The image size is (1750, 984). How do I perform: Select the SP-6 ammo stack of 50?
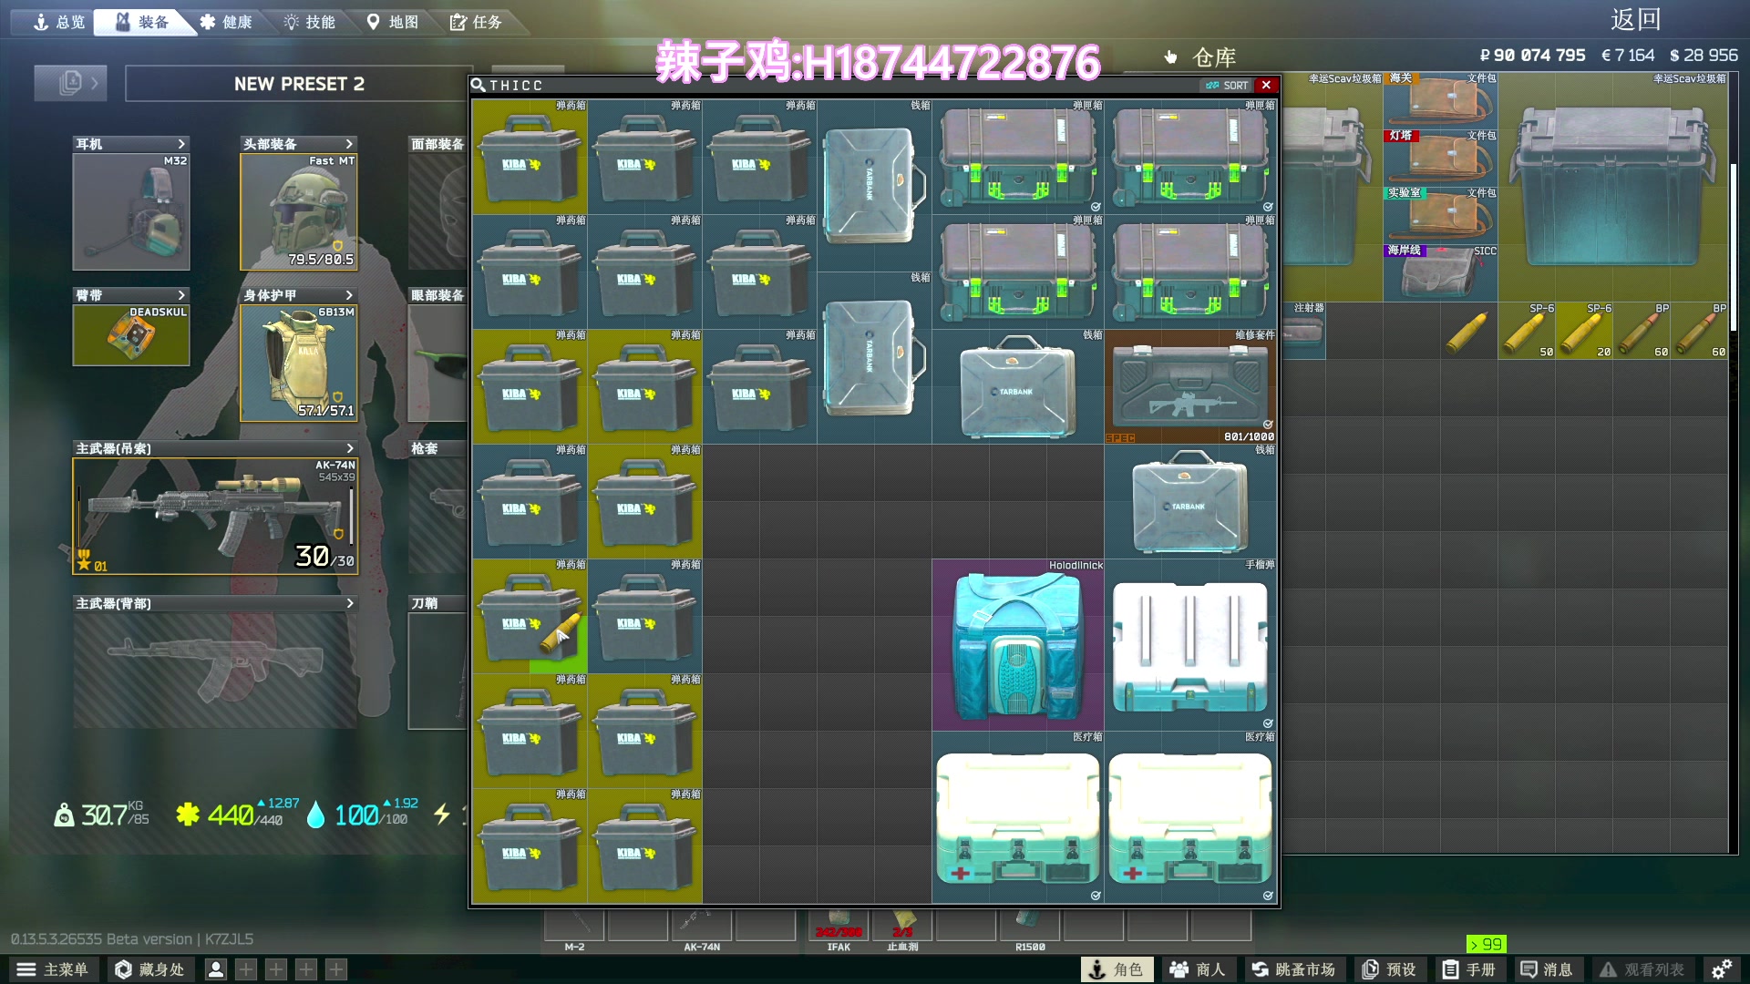click(1527, 331)
